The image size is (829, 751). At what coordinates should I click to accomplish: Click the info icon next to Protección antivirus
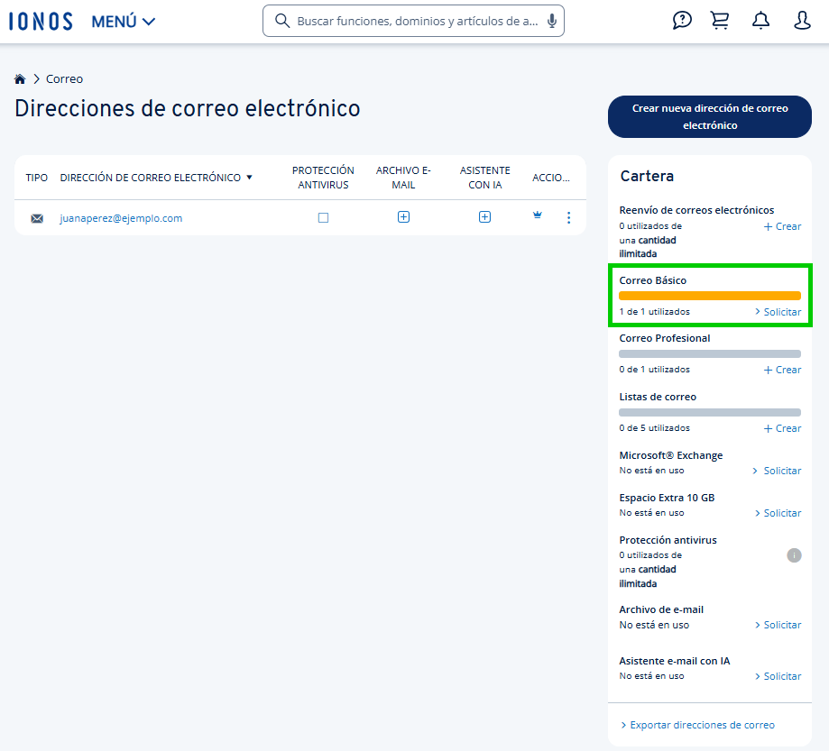[794, 555]
